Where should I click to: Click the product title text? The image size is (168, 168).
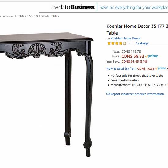137,29
